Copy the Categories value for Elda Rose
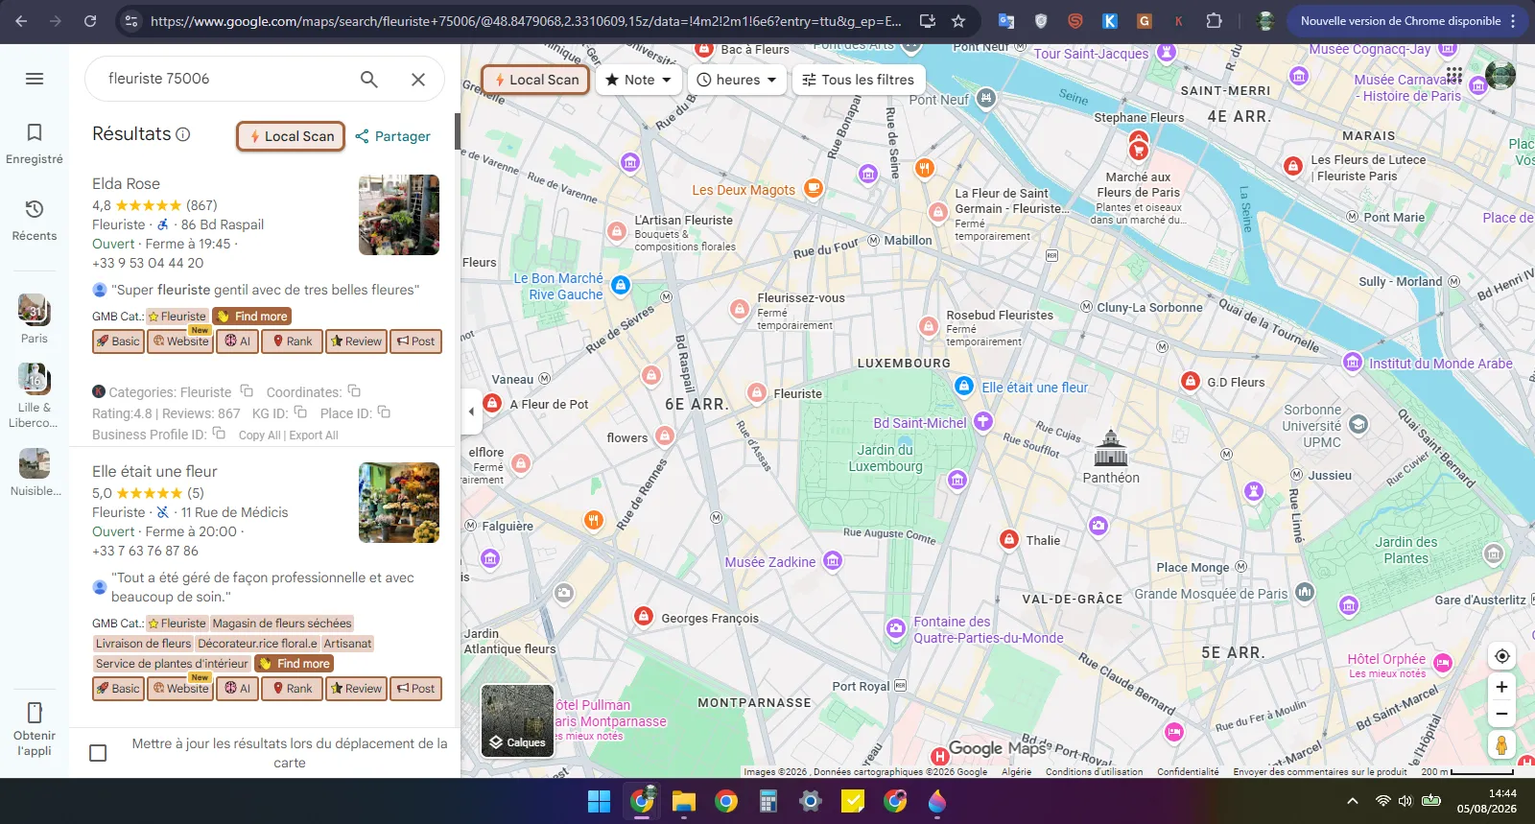The width and height of the screenshot is (1535, 824). [247, 391]
